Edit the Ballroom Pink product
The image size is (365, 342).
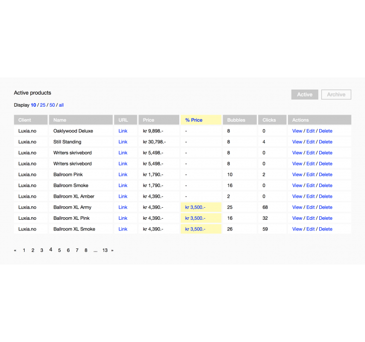click(310, 175)
